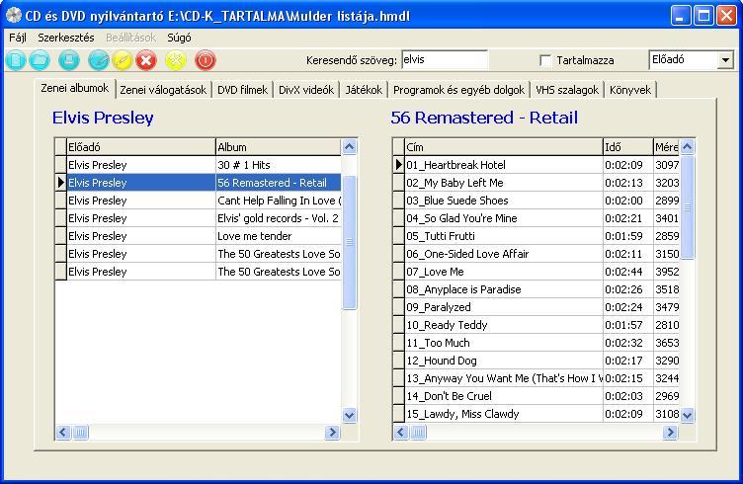The height and width of the screenshot is (484, 743).
Task: Open the Szerkesztés menu
Action: coord(66,38)
